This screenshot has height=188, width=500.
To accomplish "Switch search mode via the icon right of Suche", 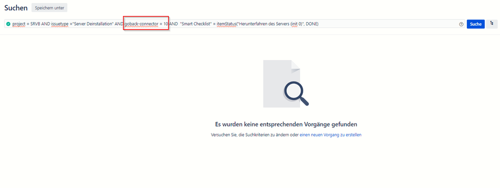I will (491, 23).
